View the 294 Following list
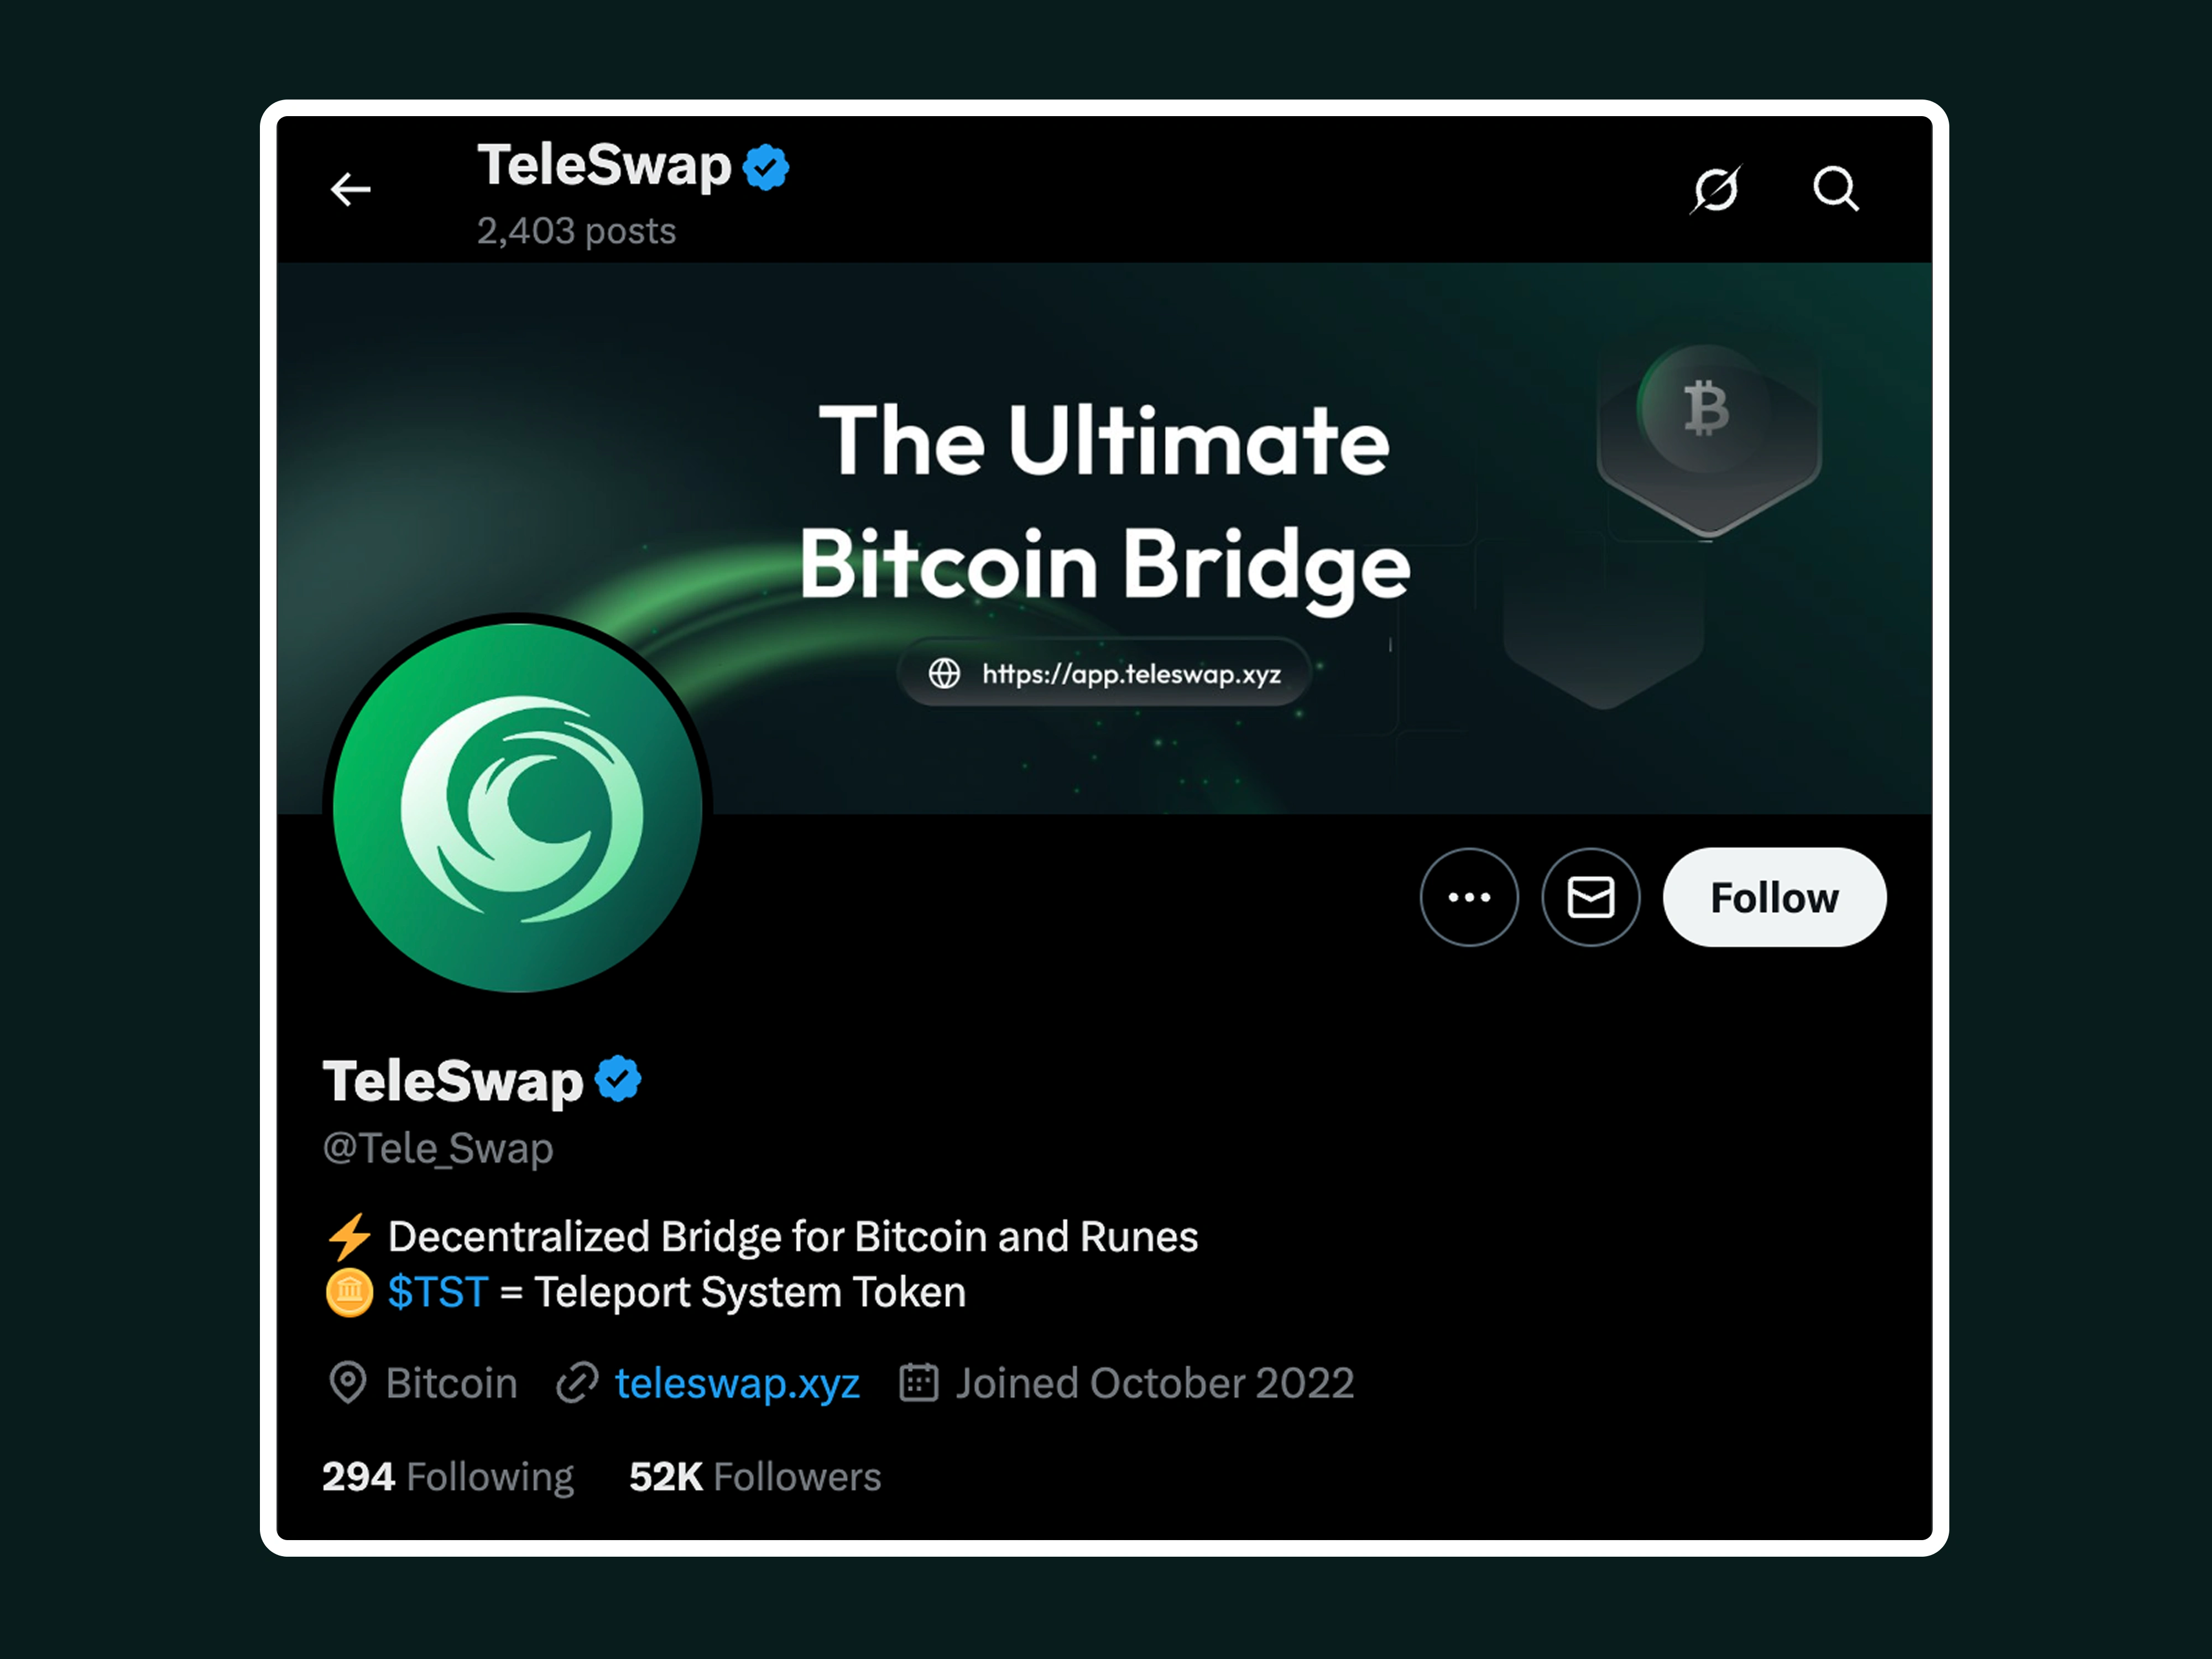2212x1659 pixels. pos(448,1477)
